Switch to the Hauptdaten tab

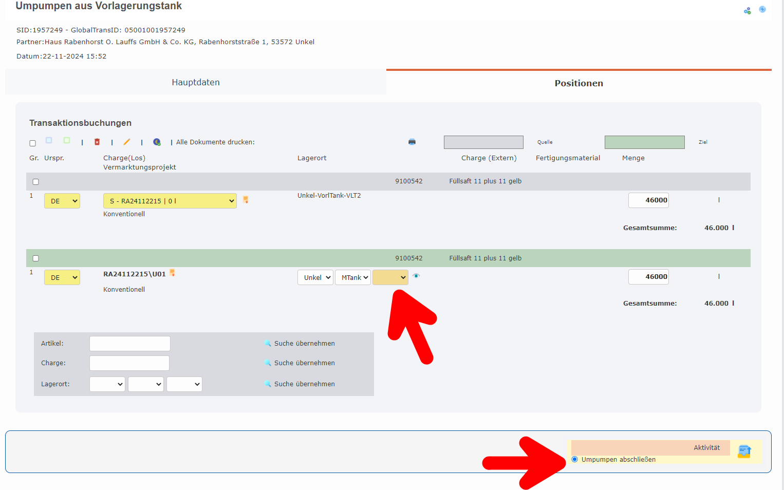coord(196,82)
